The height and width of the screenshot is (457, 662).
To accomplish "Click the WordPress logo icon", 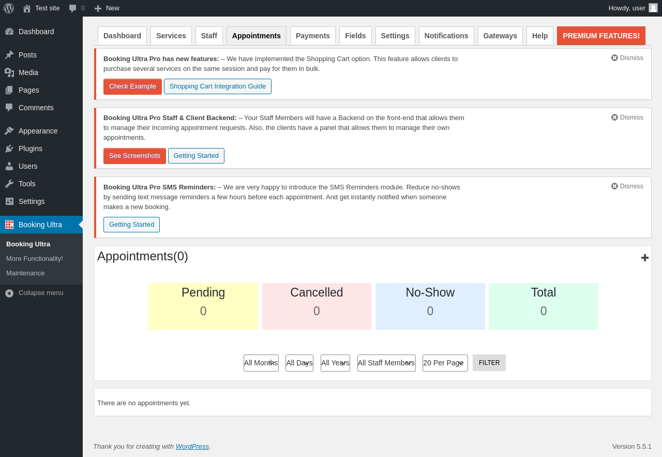I will tap(9, 8).
